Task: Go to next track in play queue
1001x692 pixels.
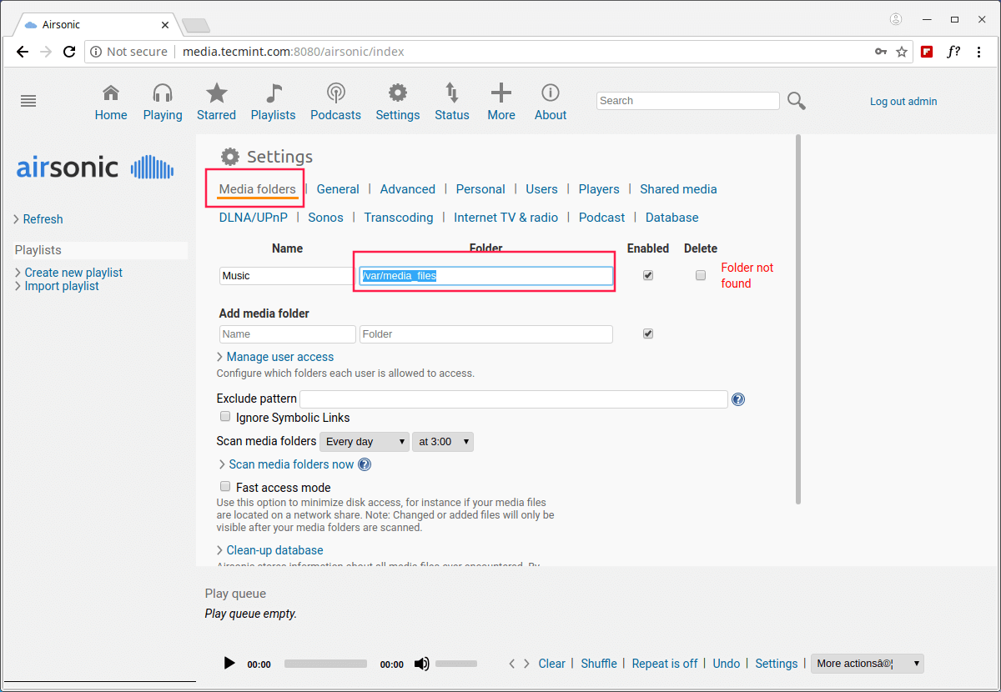Action: (x=526, y=664)
